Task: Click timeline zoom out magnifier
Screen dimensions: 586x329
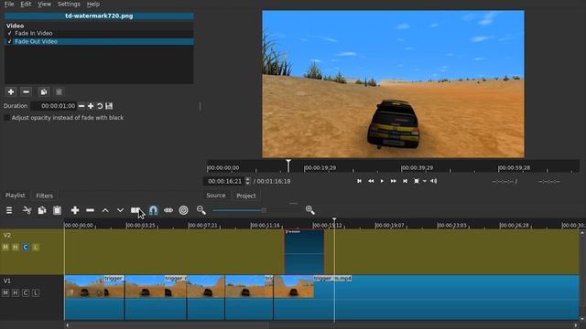Action: tap(201, 210)
